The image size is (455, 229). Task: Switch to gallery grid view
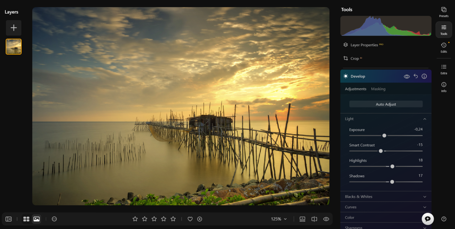pyautogui.click(x=26, y=219)
